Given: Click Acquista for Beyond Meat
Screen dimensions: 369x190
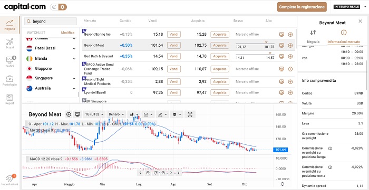Looking at the screenshot, I should pyautogui.click(x=220, y=45).
